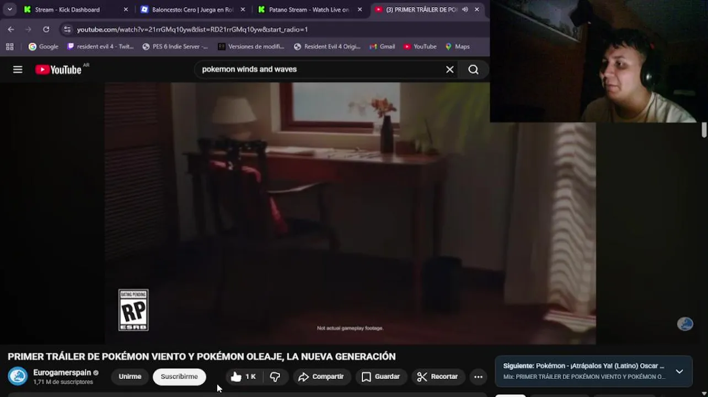Close the Stream - Kick Dashboard tab
Image resolution: width=708 pixels, height=397 pixels.
tap(126, 9)
